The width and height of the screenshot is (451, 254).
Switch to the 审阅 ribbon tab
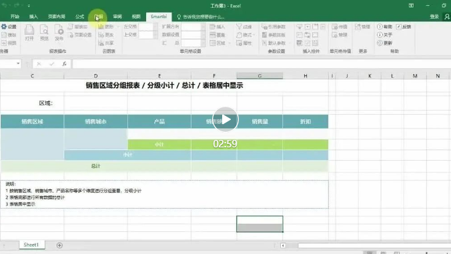tap(117, 17)
